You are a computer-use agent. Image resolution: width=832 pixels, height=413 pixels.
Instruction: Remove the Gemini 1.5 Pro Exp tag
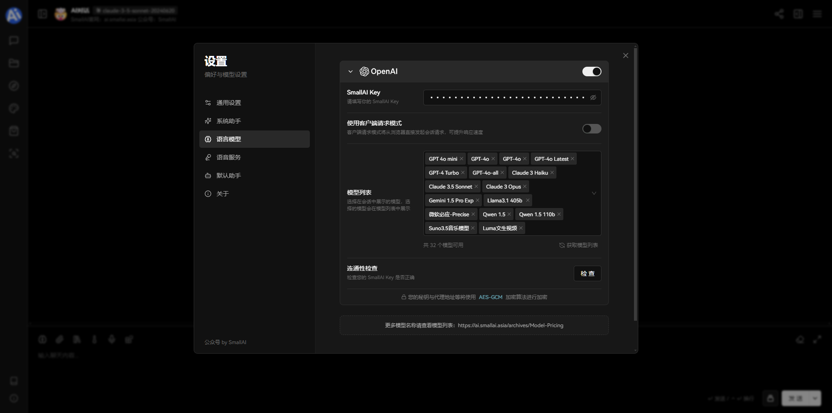click(x=478, y=201)
